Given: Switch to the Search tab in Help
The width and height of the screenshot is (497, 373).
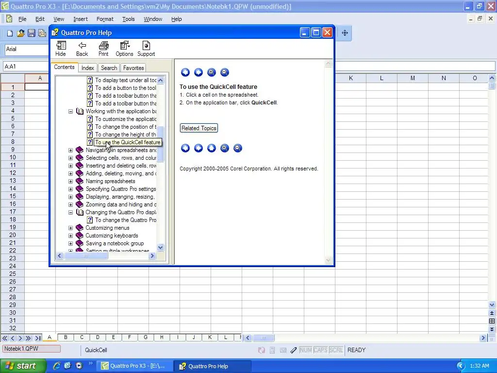Looking at the screenshot, I should pyautogui.click(x=109, y=68).
